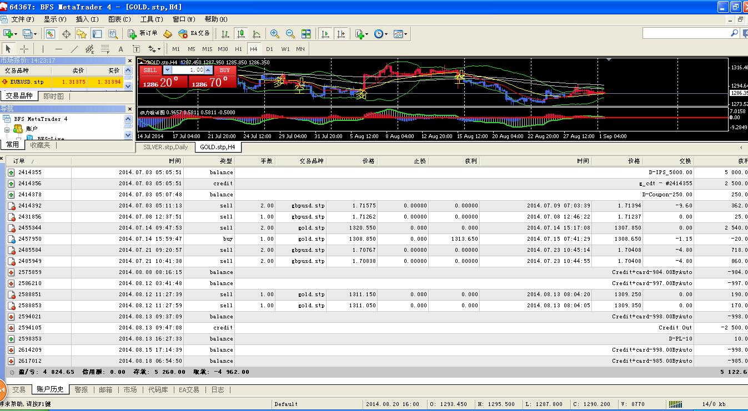
Task: Increase volume with arrow beside BUY
Action: pos(208,70)
